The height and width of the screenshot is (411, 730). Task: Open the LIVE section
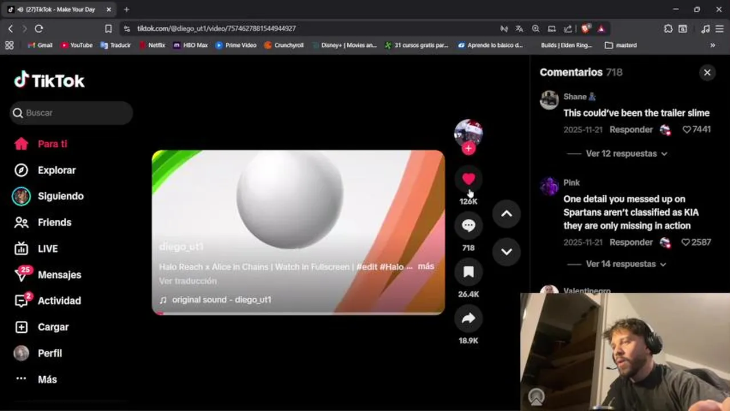[x=36, y=249]
